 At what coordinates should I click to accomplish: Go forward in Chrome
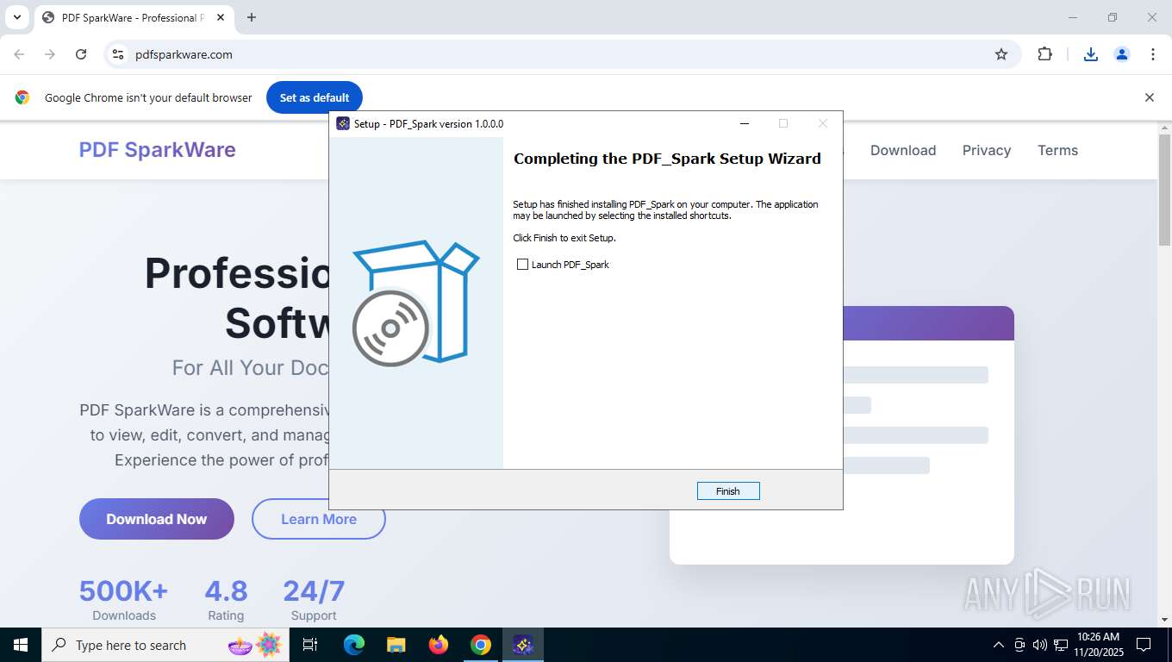pos(50,54)
